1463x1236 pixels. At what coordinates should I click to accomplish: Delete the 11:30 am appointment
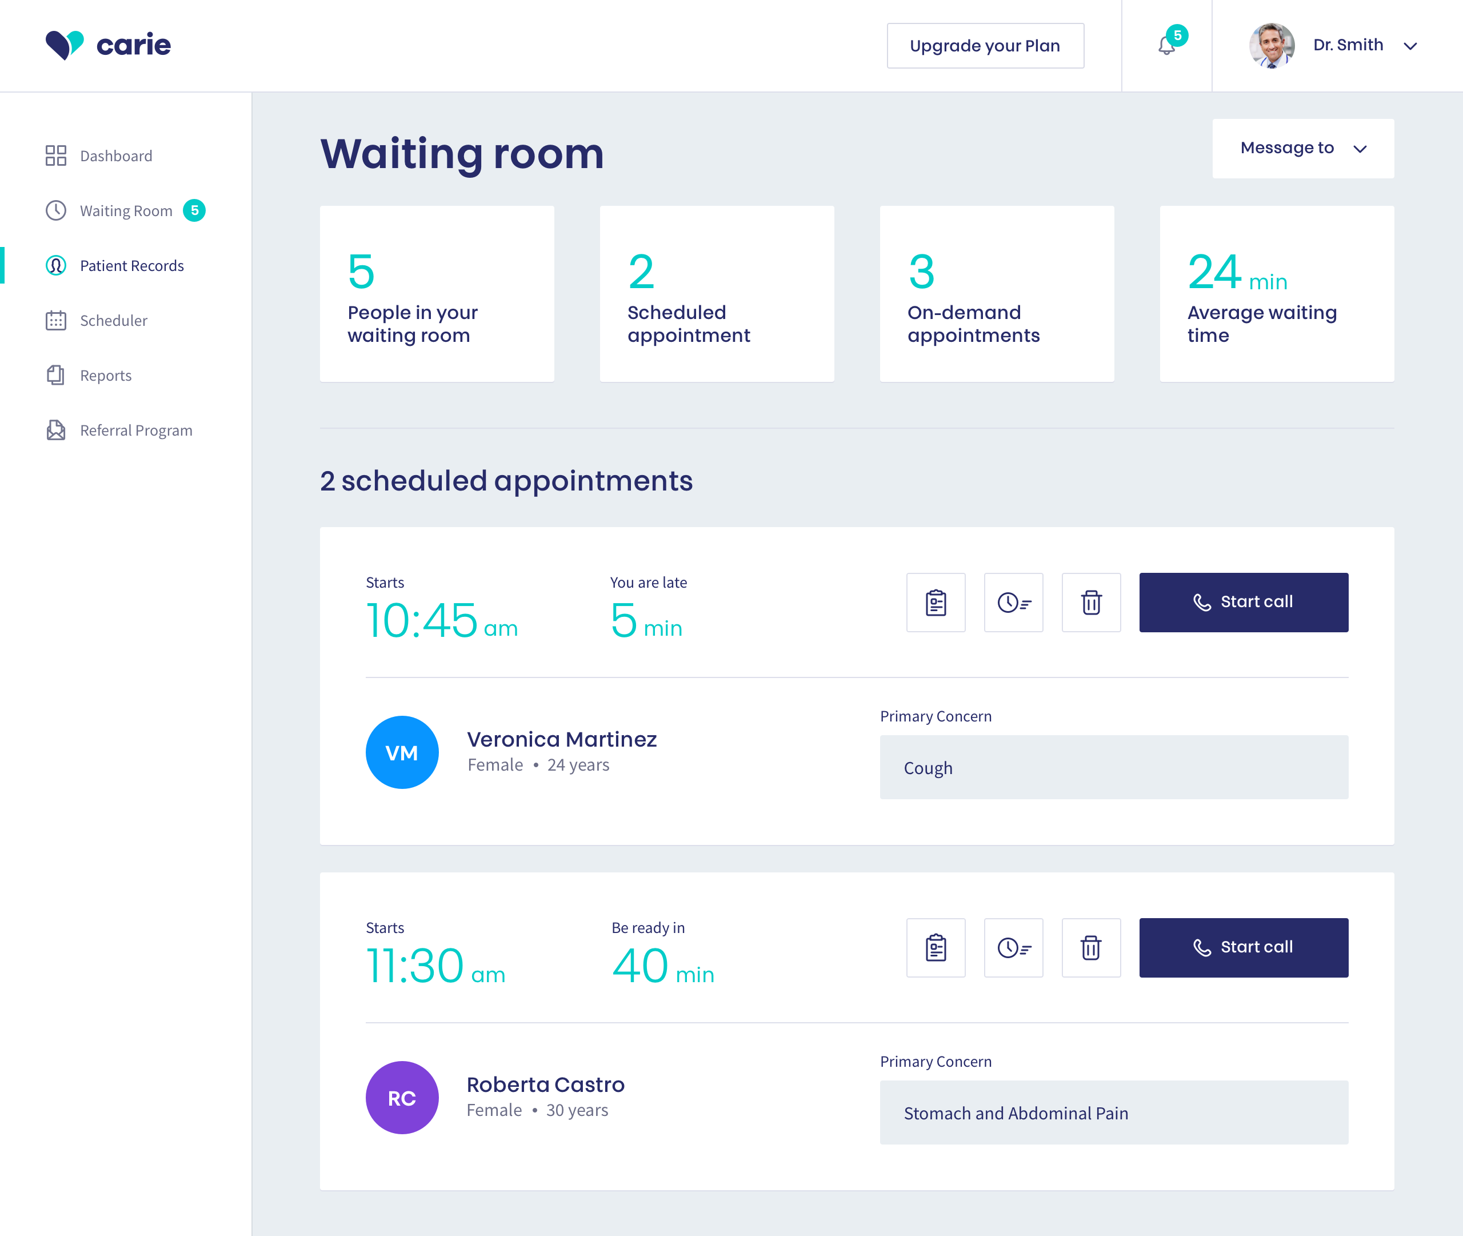[x=1091, y=948]
